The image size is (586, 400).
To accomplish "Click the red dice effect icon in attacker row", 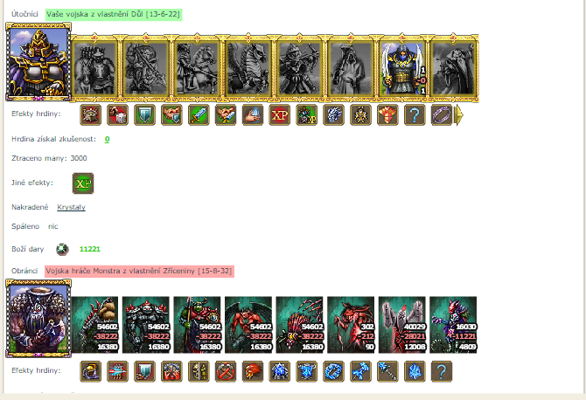I will [117, 115].
